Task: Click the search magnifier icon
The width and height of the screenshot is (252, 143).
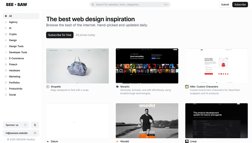Action: click(x=93, y=5)
